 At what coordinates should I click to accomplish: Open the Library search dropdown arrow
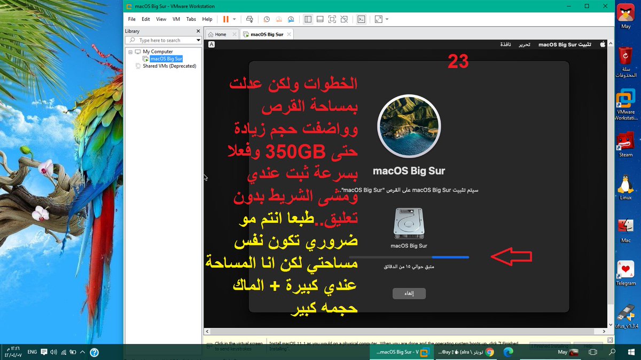coord(198,41)
